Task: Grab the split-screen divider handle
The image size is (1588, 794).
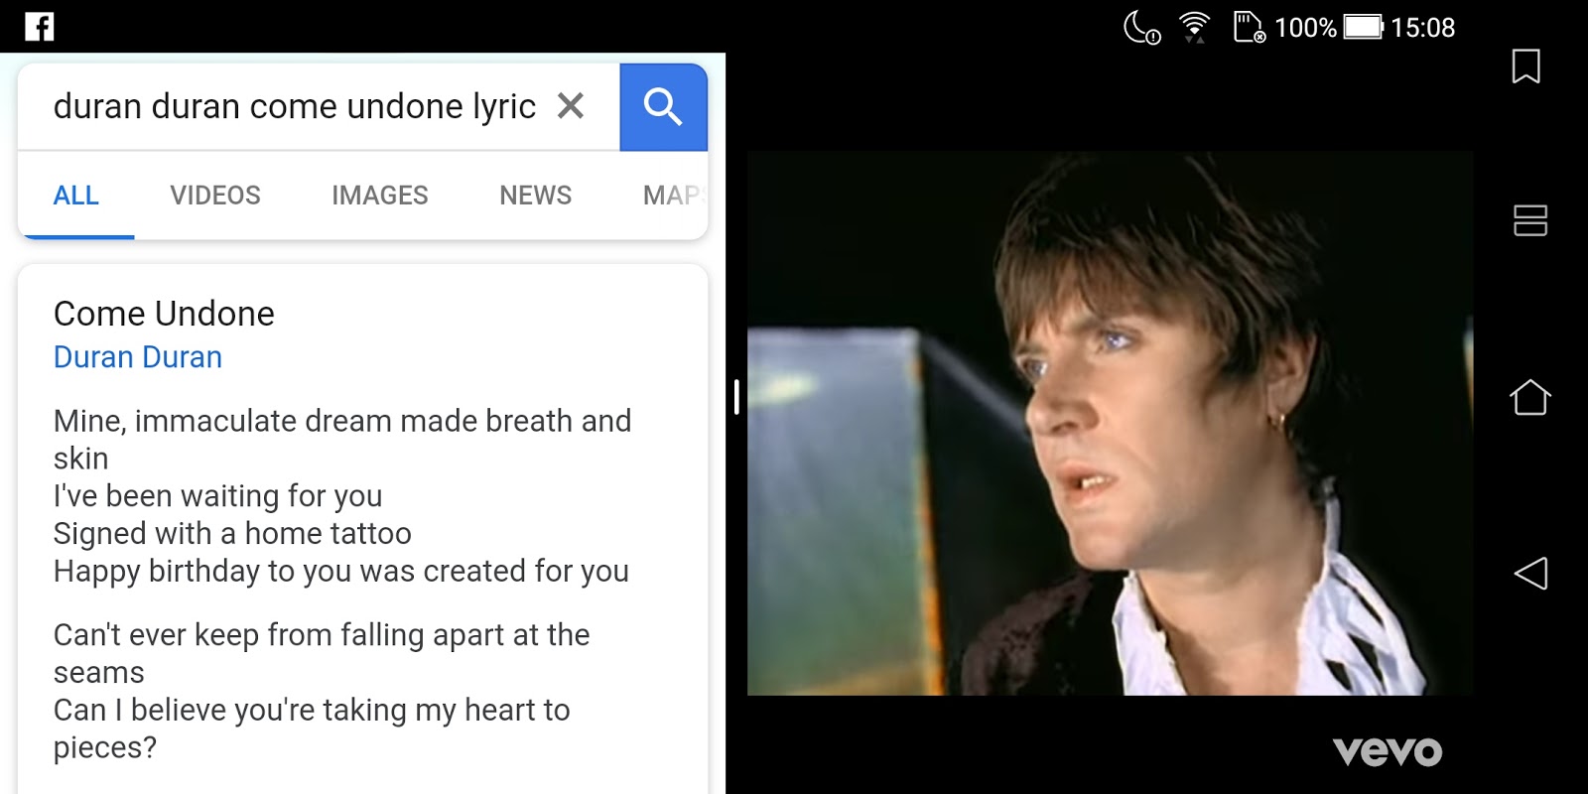Action: 736,397
